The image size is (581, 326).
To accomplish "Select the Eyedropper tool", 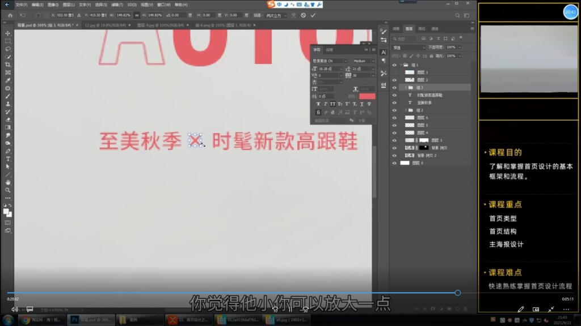I will pyautogui.click(x=8, y=80).
